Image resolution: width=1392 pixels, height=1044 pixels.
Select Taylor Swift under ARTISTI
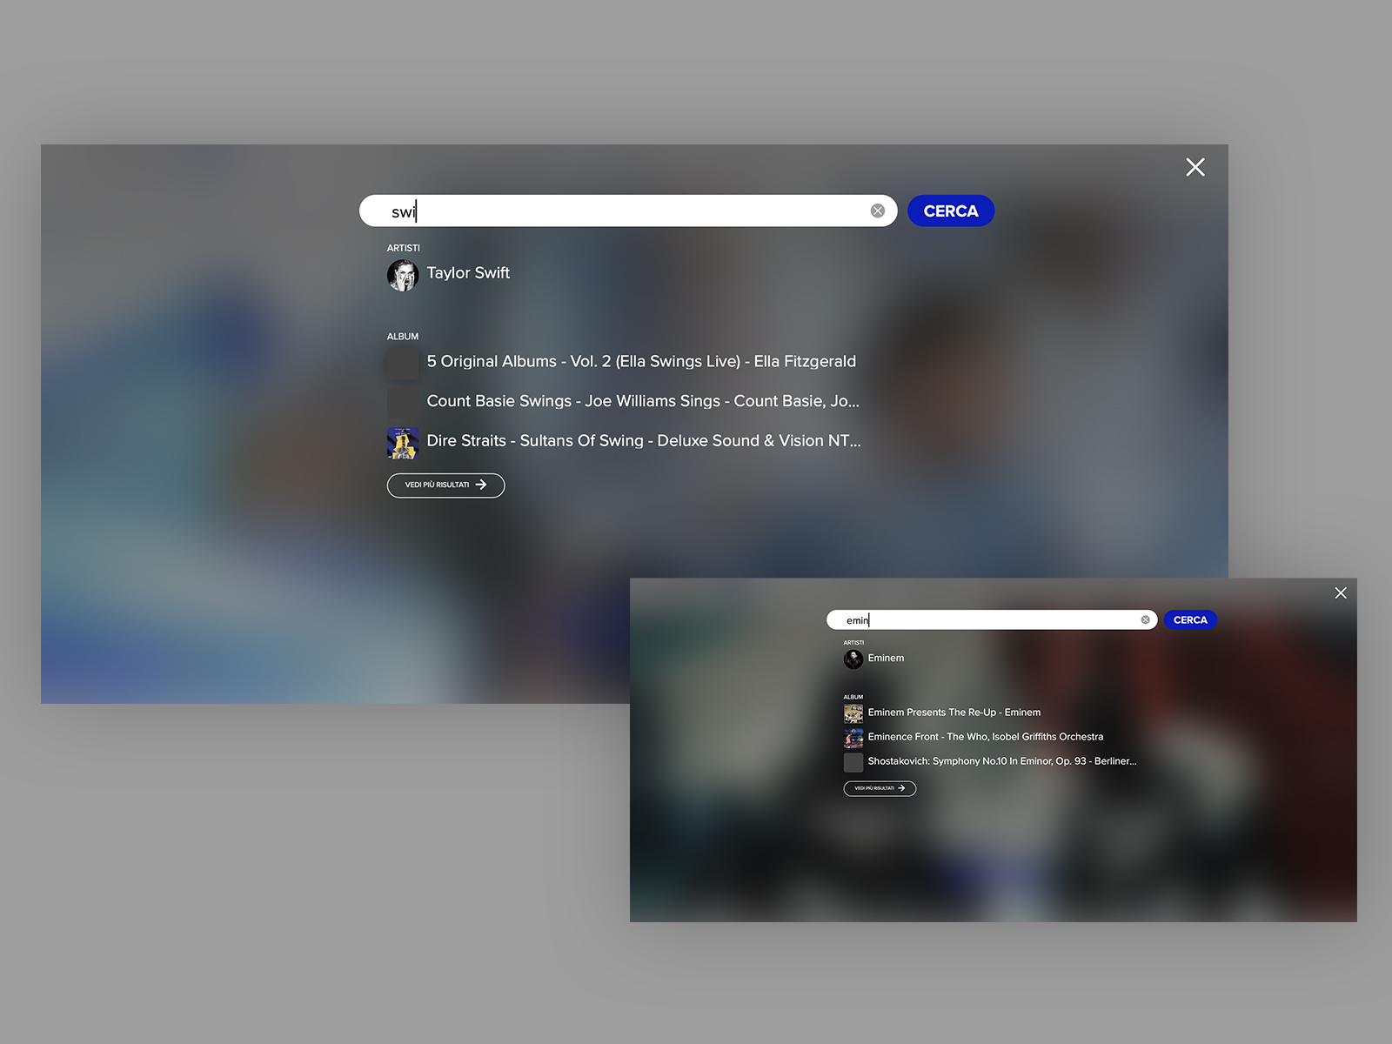click(x=468, y=273)
